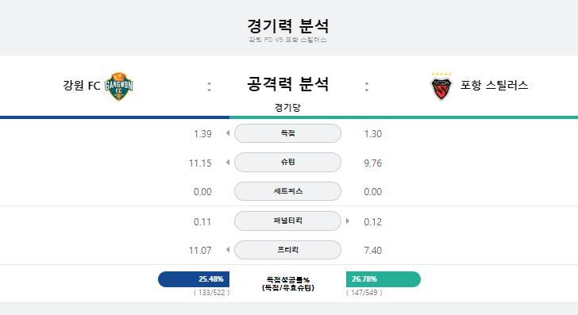Select the 프리킥 stat pill
The image size is (578, 315).
[287, 250]
